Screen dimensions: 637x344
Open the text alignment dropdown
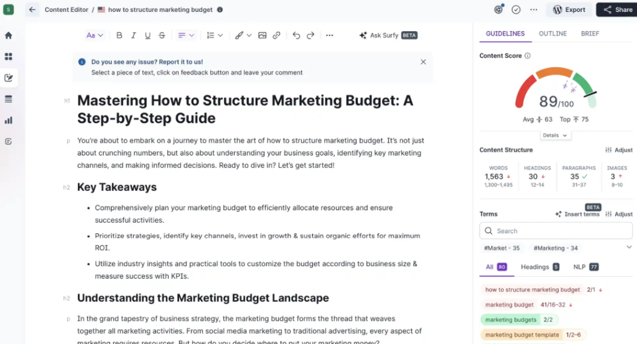coord(186,35)
